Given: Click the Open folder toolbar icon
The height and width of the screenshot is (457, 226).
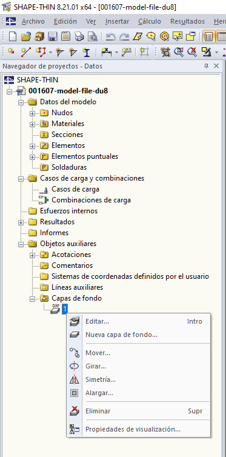Looking at the screenshot, I should click(x=26, y=36).
